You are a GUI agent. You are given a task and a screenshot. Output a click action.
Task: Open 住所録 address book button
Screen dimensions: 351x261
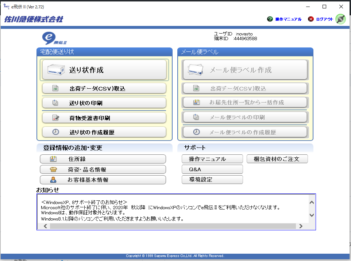pyautogui.click(x=103, y=159)
